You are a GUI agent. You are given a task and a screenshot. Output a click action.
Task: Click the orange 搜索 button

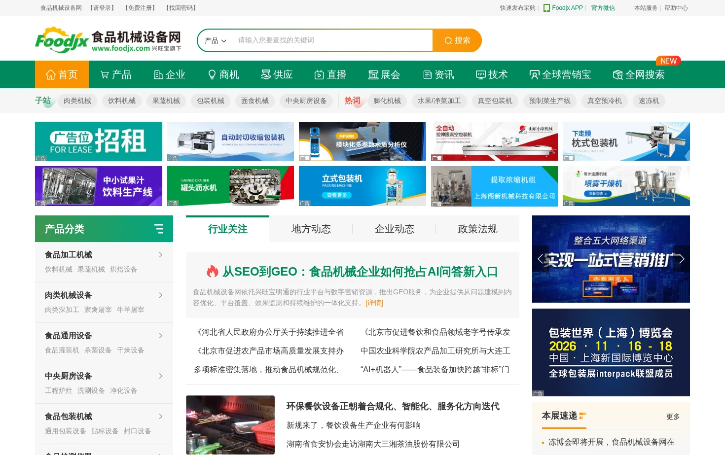tap(457, 40)
